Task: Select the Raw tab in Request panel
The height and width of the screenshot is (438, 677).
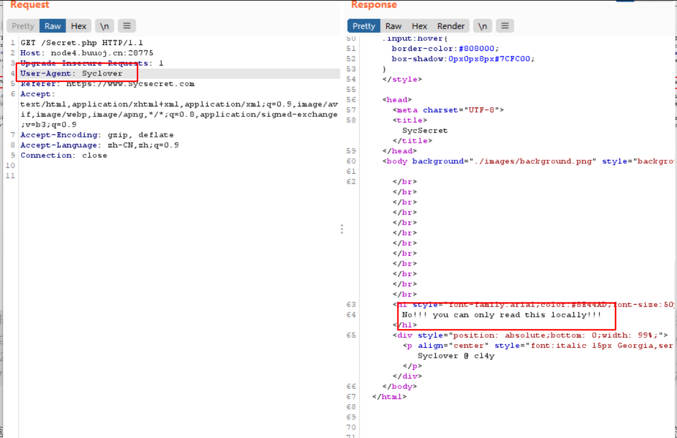Action: point(53,26)
